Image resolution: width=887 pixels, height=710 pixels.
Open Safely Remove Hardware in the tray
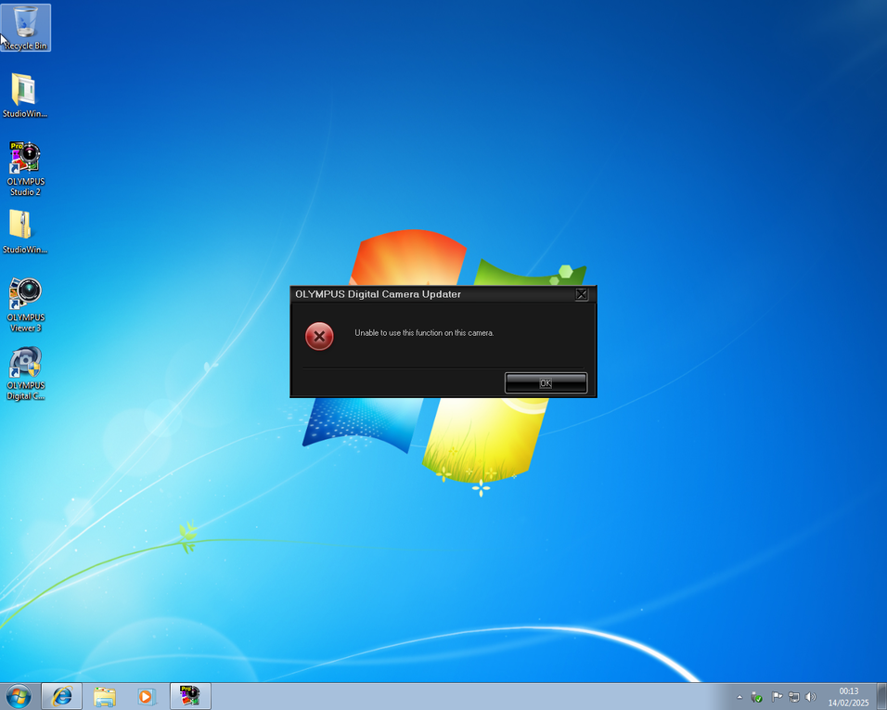point(755,696)
